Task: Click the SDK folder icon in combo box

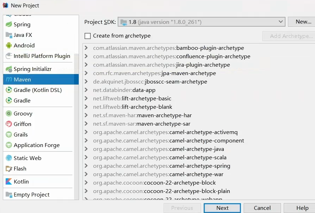Action: (124, 22)
